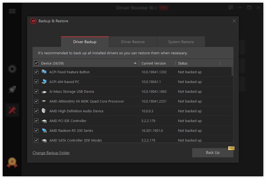Uncheck AI Mass Storage USB Device
The image size is (266, 179).
[x=36, y=91]
